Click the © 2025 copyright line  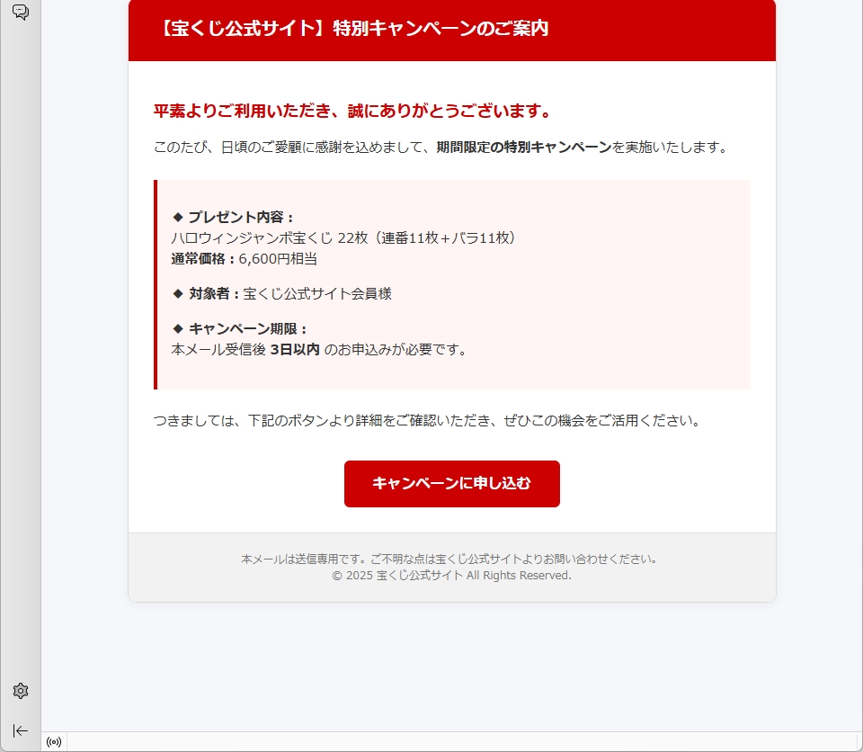(451, 575)
